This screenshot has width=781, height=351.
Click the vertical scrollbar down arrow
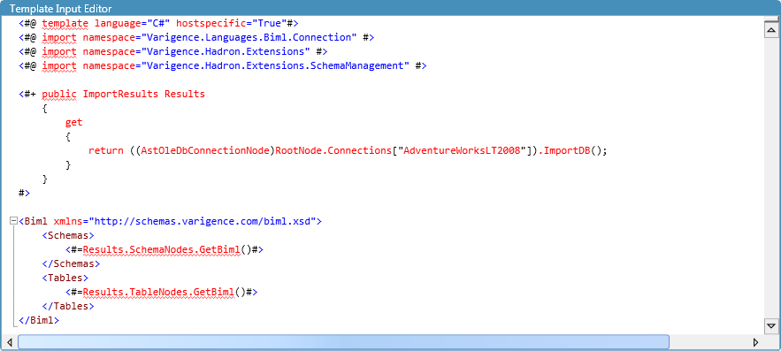coord(771,326)
